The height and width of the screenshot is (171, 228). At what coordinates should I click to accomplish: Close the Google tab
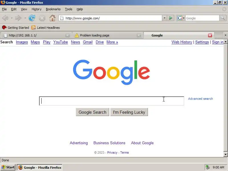click(x=210, y=35)
